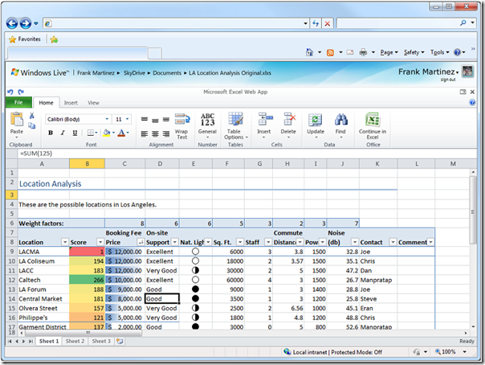Open the browser Page menu
This screenshot has width=485, height=365.
[389, 52]
